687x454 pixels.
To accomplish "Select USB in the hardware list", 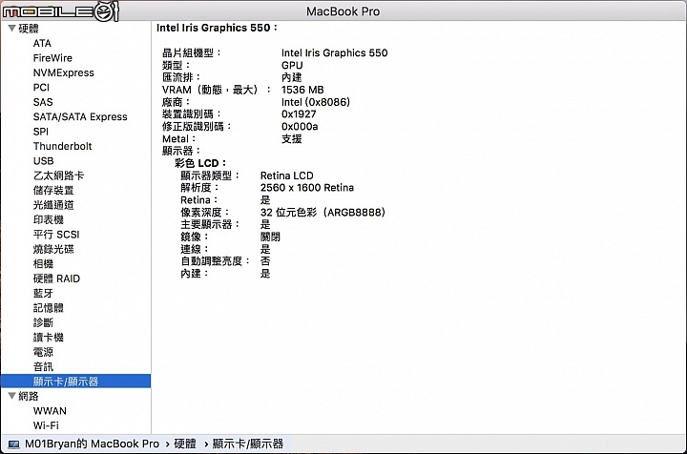I will click(43, 160).
